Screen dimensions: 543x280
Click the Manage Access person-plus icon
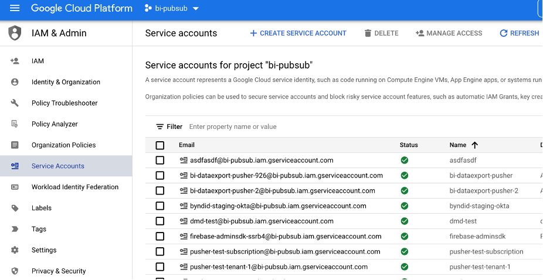[420, 33]
